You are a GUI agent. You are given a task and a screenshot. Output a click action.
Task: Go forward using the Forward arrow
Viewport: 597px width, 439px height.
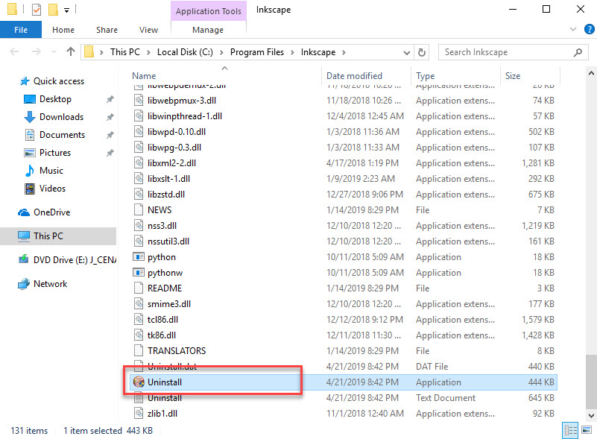tap(37, 51)
